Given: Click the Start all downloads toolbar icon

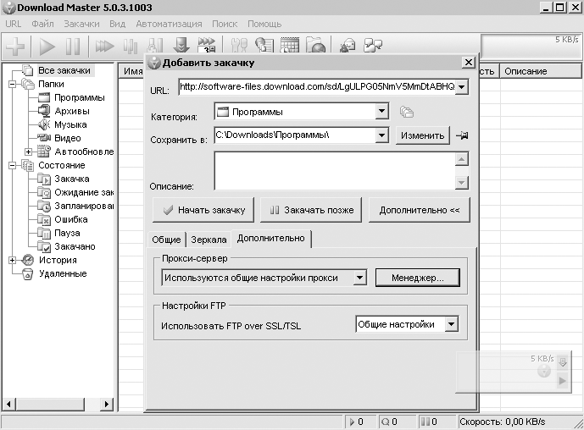Looking at the screenshot, I should point(104,47).
